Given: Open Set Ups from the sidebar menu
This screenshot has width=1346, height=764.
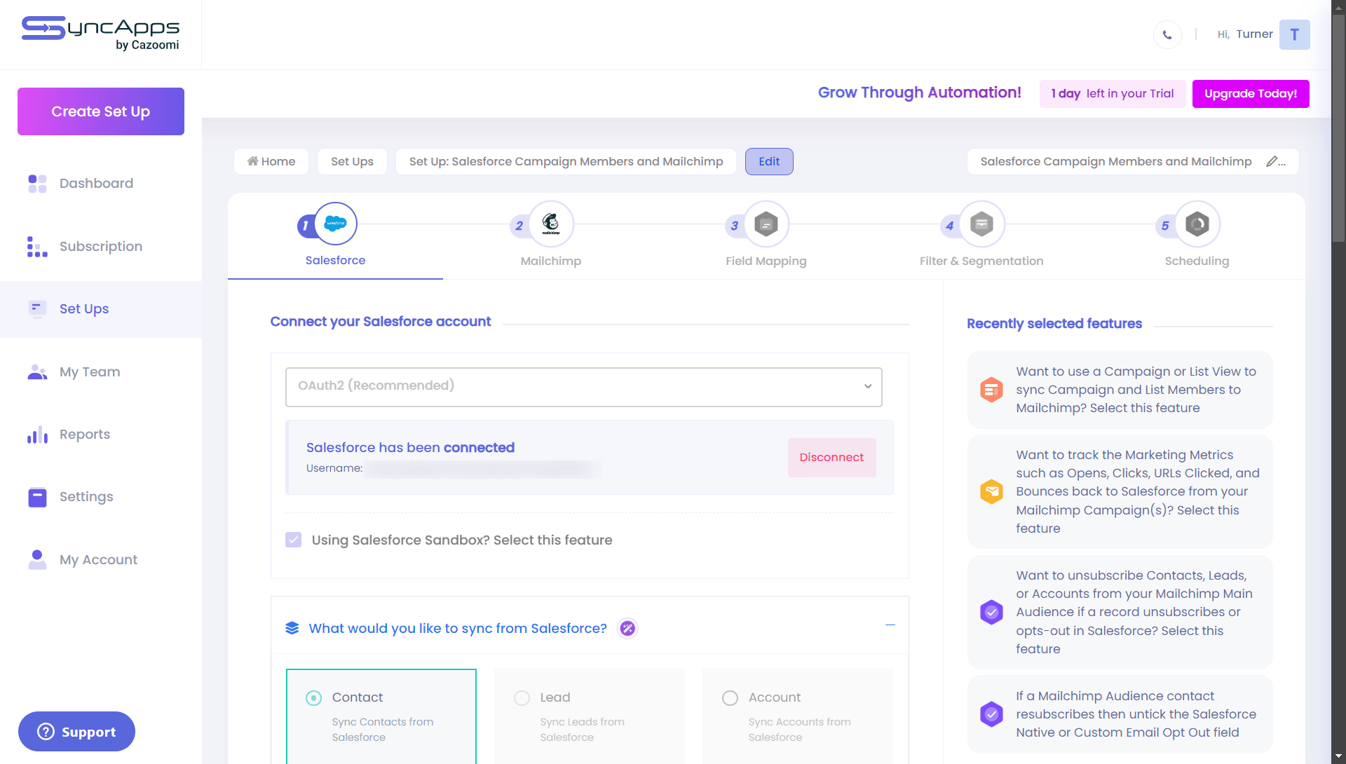Looking at the screenshot, I should 101,309.
